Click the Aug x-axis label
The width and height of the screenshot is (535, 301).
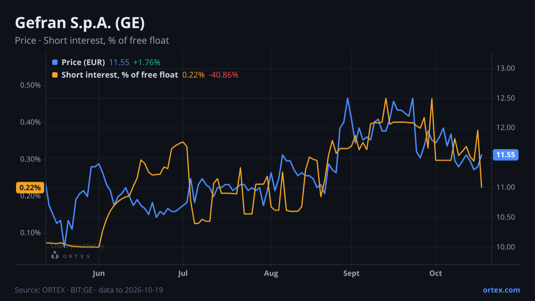pyautogui.click(x=271, y=273)
